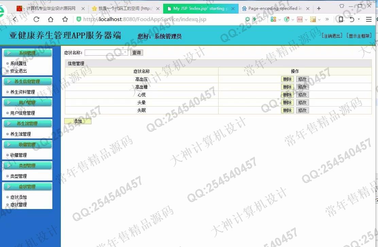Collapse the 类型管理 sidebar header

point(27,166)
